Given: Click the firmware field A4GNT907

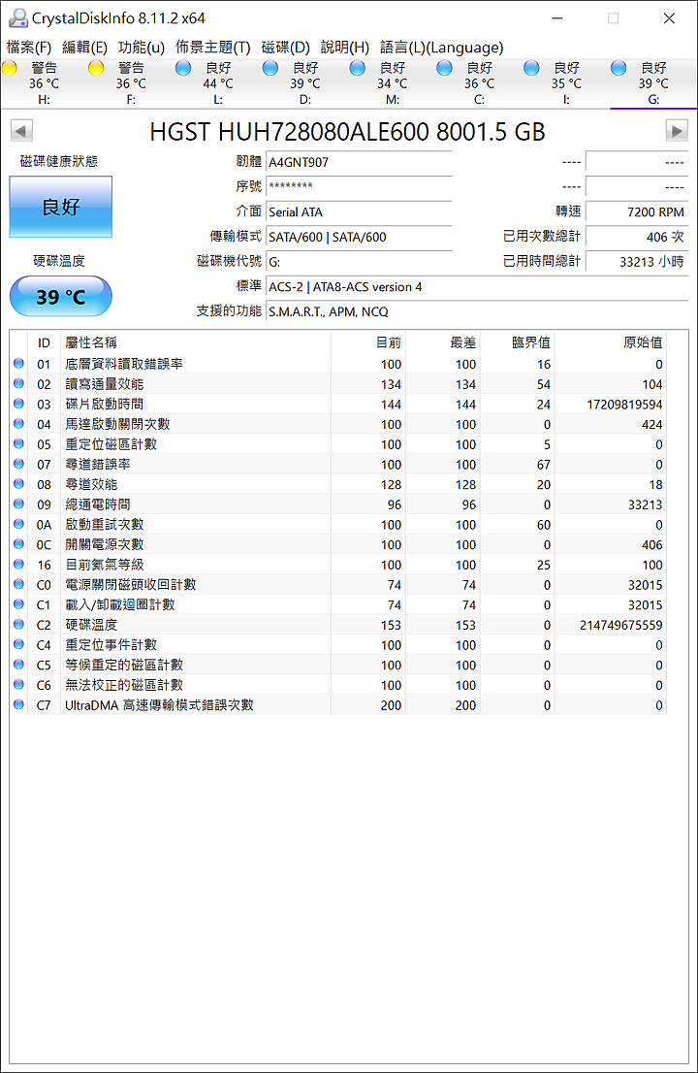Looking at the screenshot, I should tap(359, 162).
